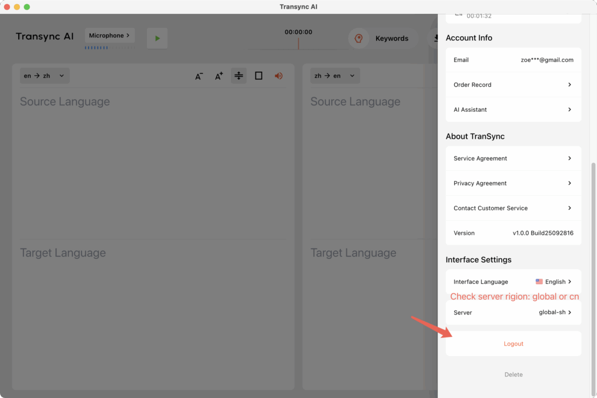Open the Microphone source selector
597x398 pixels.
pos(110,36)
